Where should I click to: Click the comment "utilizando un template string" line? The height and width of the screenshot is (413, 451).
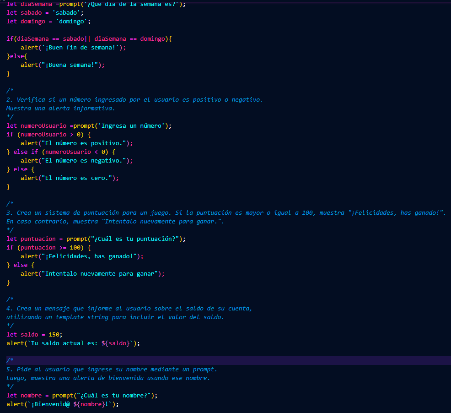(115, 317)
